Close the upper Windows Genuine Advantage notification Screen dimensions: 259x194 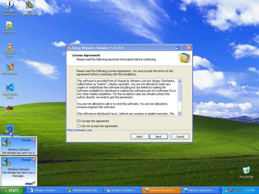[34, 140]
